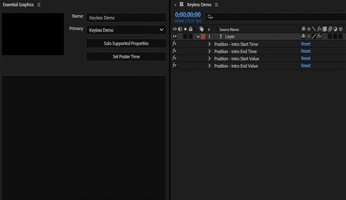346x200 pixels.
Task: Click the # layer number column header
Action: click(209, 29)
